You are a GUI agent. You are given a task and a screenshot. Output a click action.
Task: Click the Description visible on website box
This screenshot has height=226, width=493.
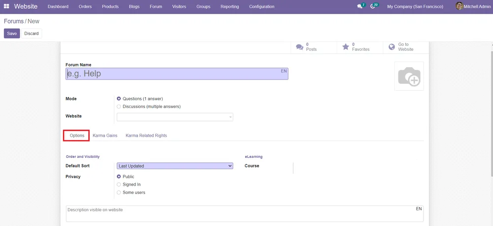click(245, 214)
